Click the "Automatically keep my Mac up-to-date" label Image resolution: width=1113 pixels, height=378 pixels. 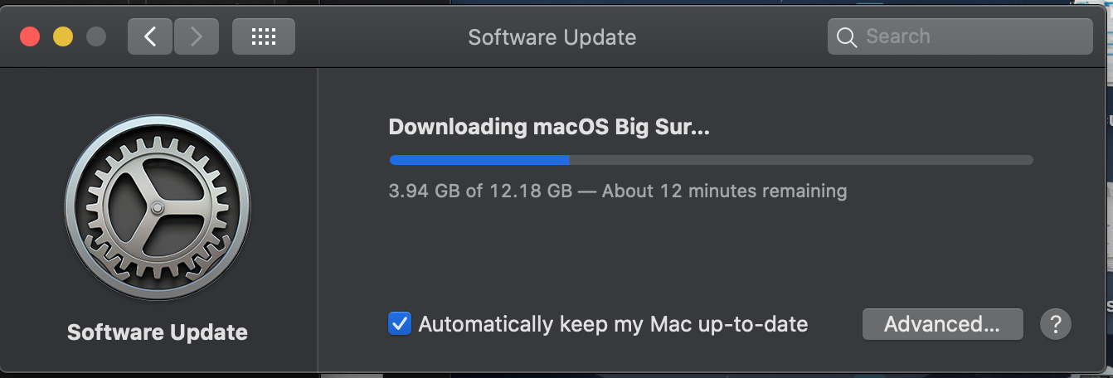click(613, 323)
